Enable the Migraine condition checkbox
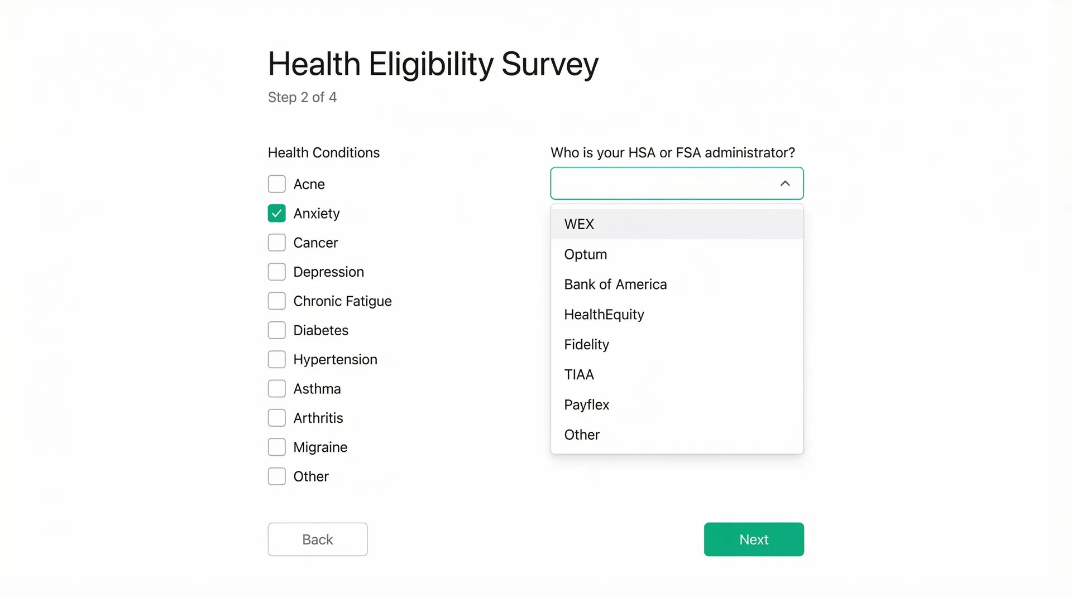This screenshot has width=1072, height=598. [x=276, y=447]
